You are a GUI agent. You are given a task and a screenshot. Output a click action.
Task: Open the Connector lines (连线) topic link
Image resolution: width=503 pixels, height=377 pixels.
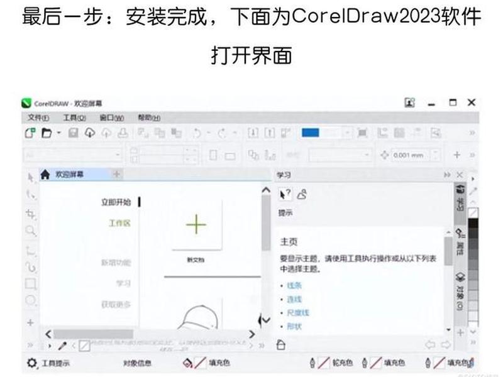coord(294,299)
